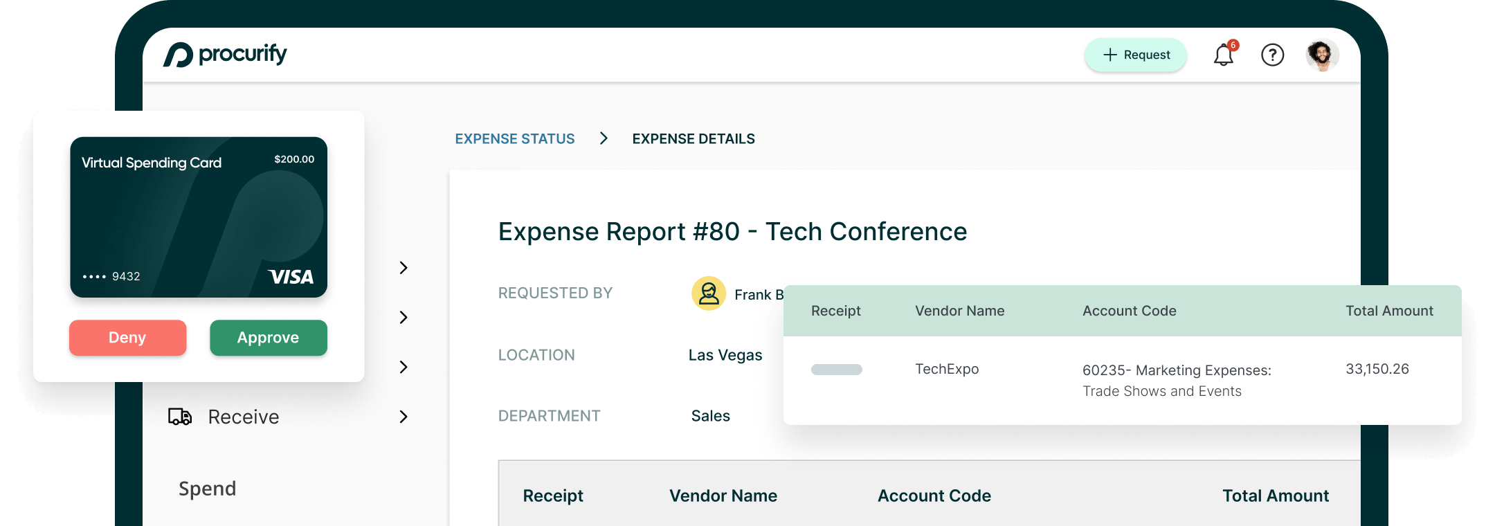This screenshot has width=1495, height=526.
Task: Click the 60235- Marketing Expenses account code
Action: tap(1177, 381)
